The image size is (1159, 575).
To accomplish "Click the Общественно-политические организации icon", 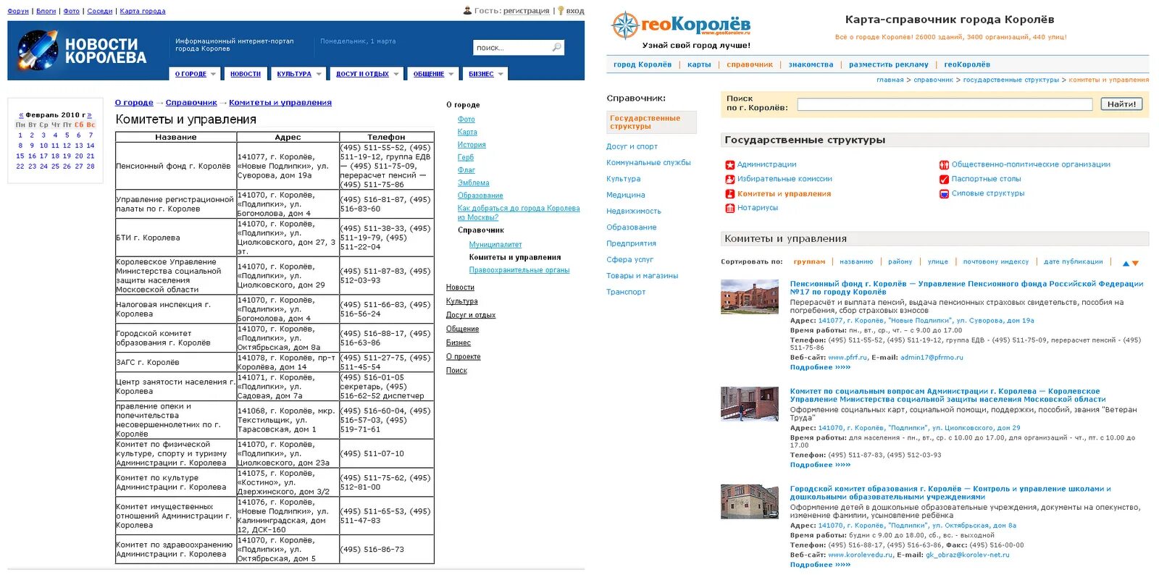I will (944, 165).
